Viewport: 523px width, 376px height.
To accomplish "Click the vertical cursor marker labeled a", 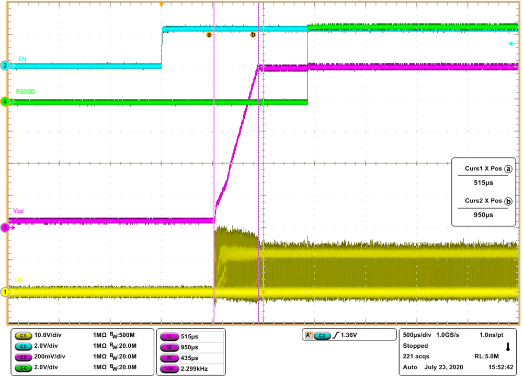I will (x=210, y=34).
